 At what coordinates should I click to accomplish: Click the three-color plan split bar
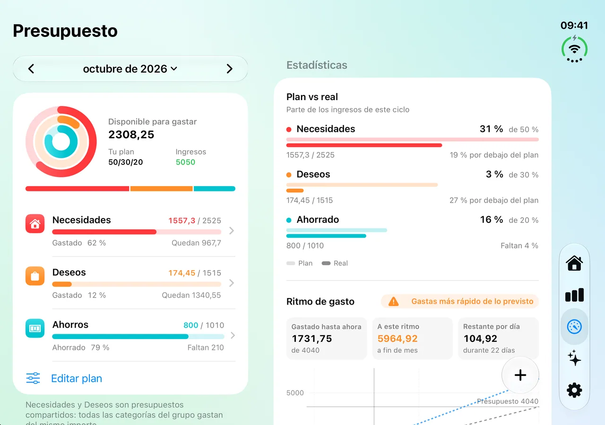[x=130, y=189]
